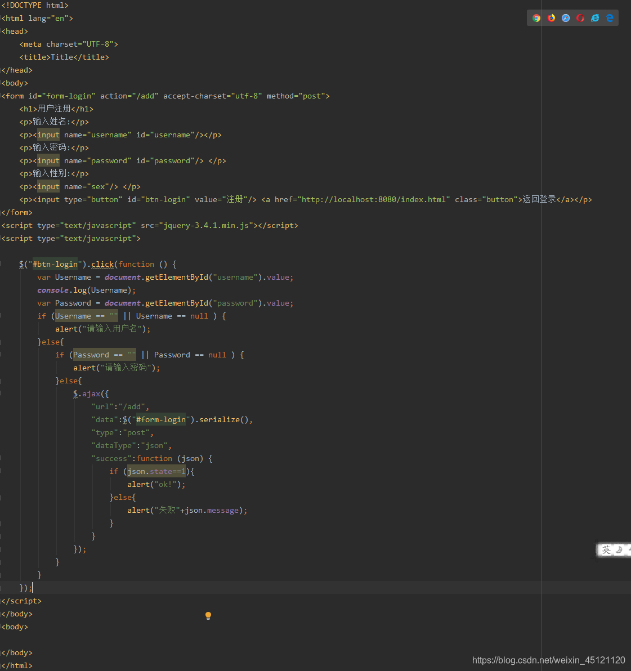
Task: Place cursor at the final }); line
Action: click(x=26, y=588)
